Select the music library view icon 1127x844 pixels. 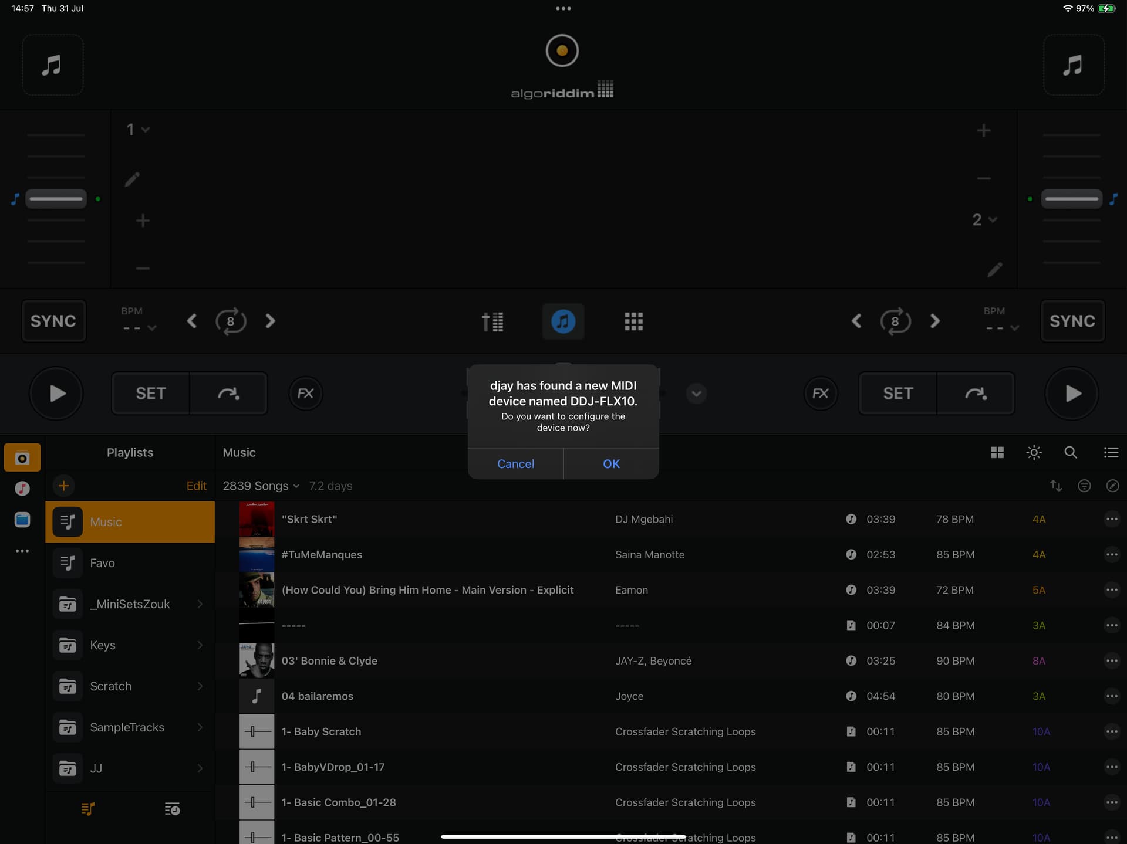pyautogui.click(x=563, y=321)
